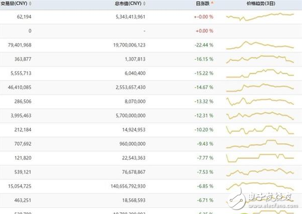Select the volume value 707,692

(x=23, y=144)
